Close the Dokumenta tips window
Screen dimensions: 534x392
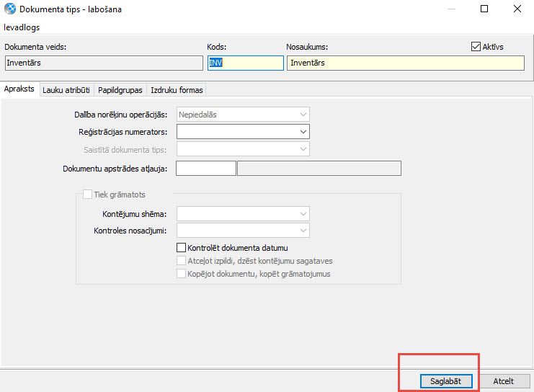coord(517,9)
